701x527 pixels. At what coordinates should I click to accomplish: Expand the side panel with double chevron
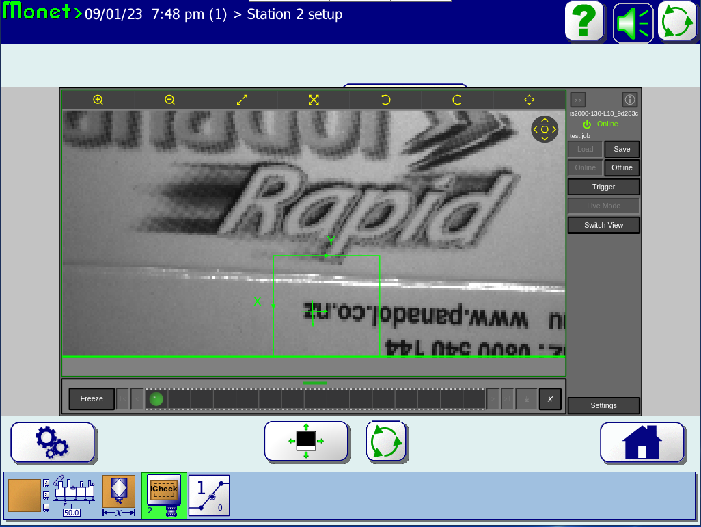578,100
